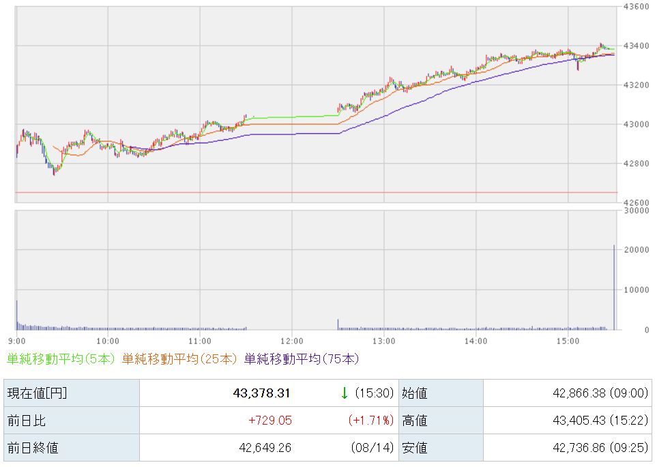The height and width of the screenshot is (467, 657).
Task: Click the 高値 43,405.43 (15:22) cell
Action: click(x=568, y=421)
